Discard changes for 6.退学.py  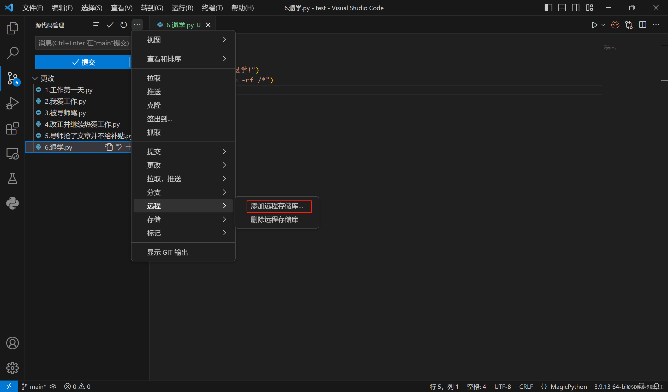[119, 147]
